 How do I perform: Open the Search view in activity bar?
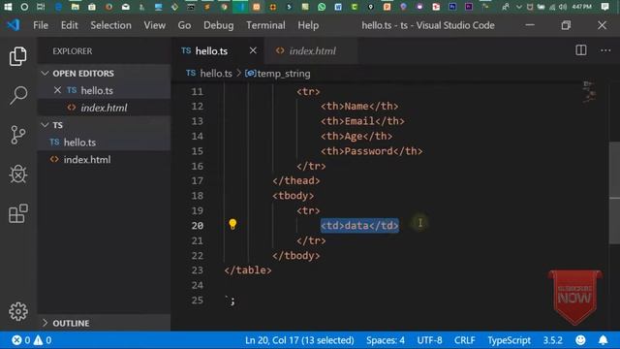pos(18,95)
